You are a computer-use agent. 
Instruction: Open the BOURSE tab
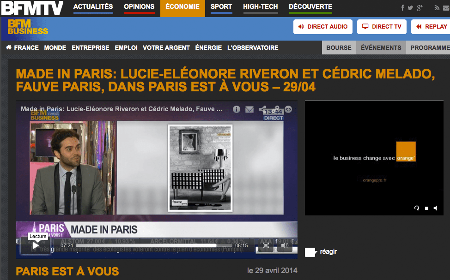339,48
